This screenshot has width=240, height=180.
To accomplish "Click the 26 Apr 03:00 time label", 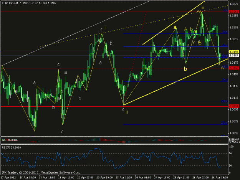I will pos(200,177).
